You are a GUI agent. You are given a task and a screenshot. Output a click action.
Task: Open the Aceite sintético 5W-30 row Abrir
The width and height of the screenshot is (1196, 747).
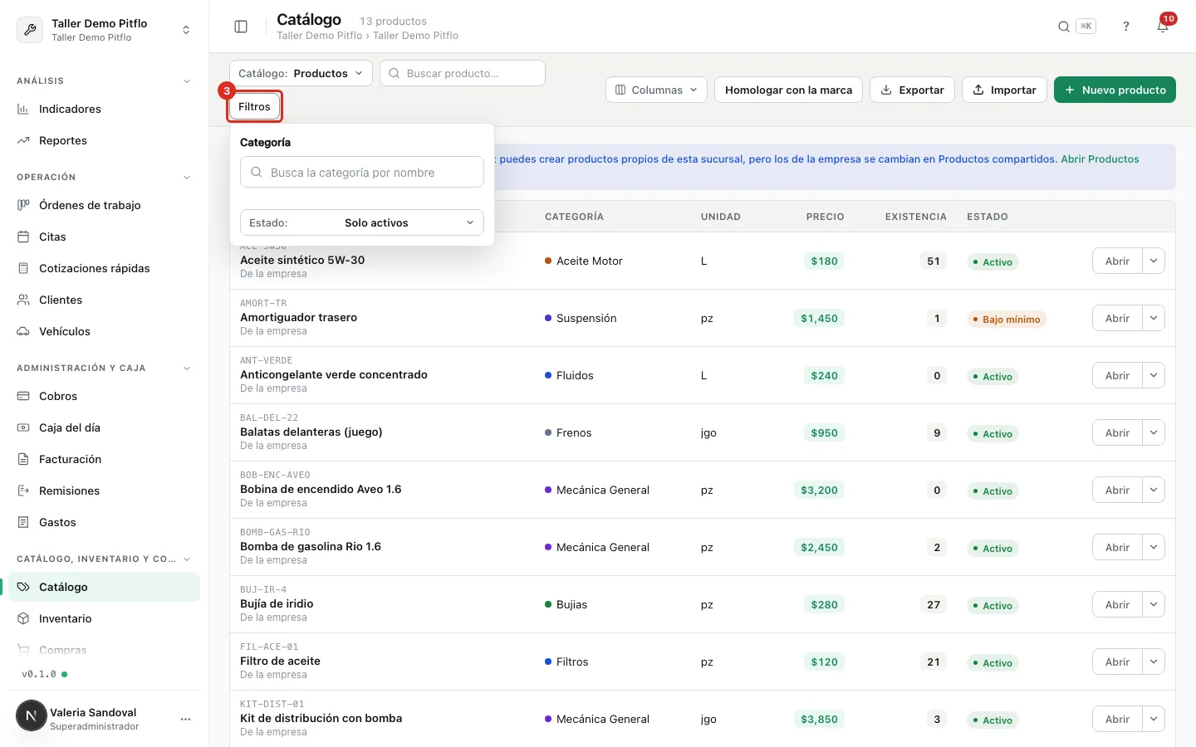pyautogui.click(x=1117, y=261)
